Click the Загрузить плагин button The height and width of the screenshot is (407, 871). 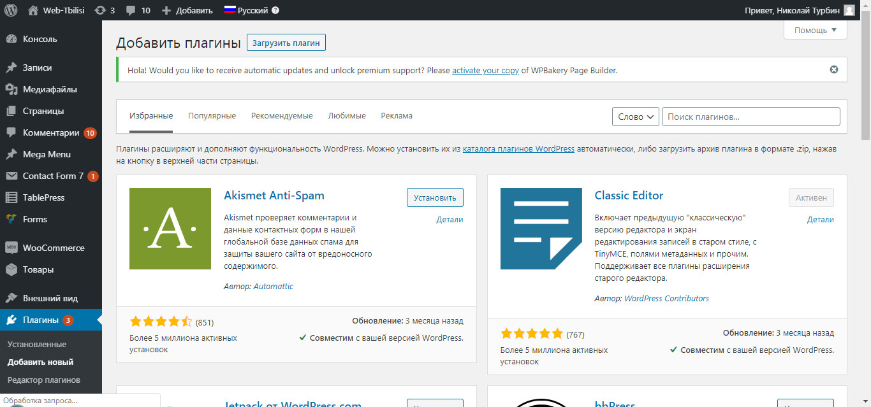tap(286, 43)
